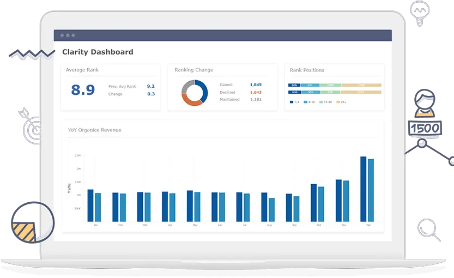
Task: Click the Clarity Dashboard title
Action: 98,52
